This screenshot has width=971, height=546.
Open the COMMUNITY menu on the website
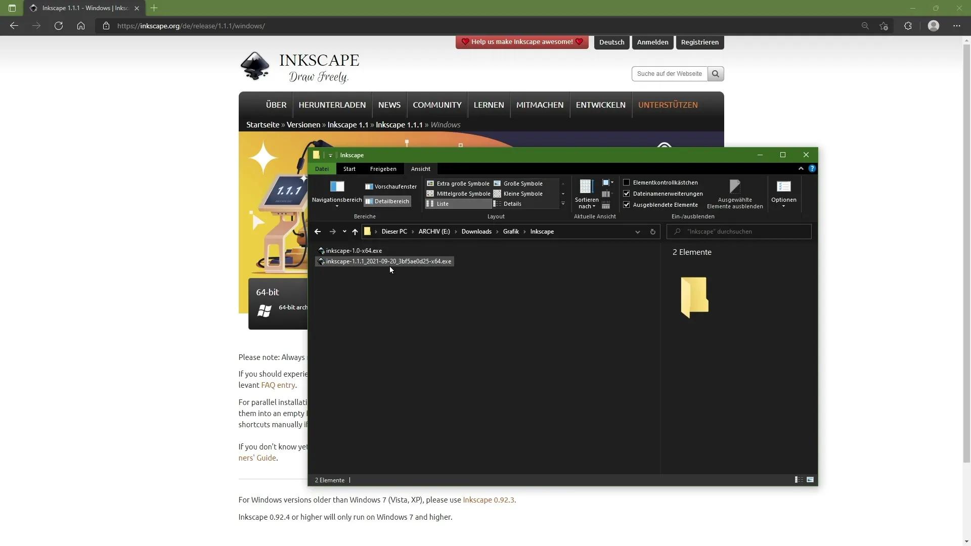437,105
